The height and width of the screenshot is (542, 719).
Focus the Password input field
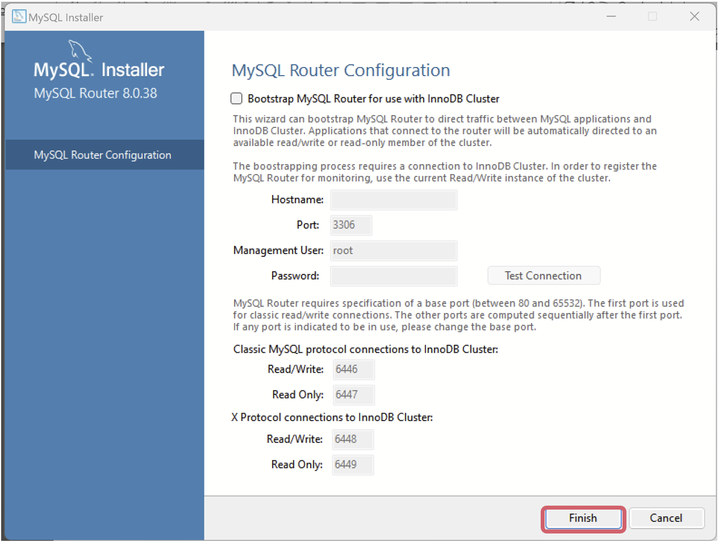[x=394, y=276]
